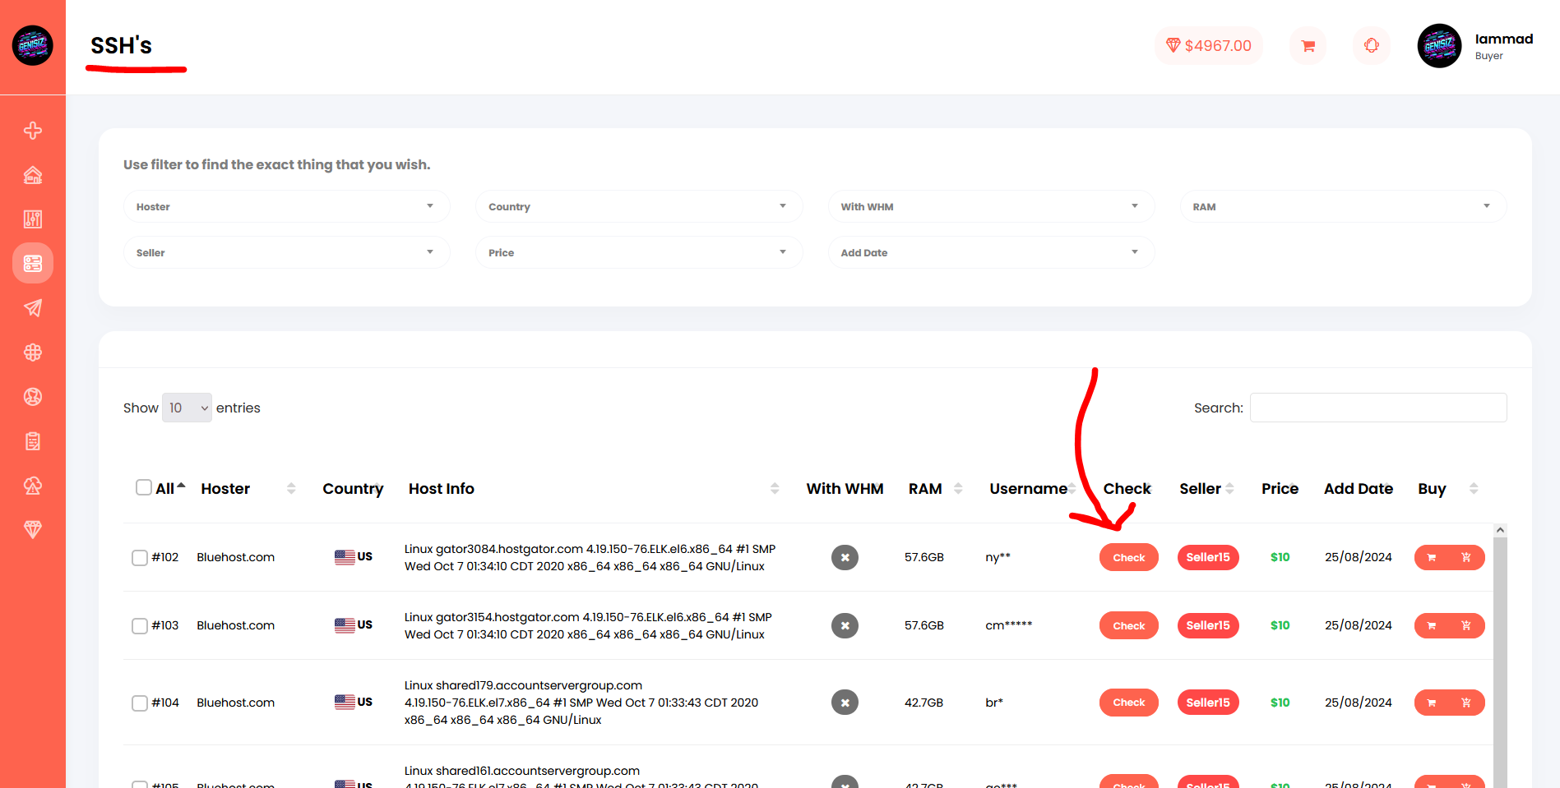Open the clipboard icon in the sidebar
1560x788 pixels.
coord(33,441)
